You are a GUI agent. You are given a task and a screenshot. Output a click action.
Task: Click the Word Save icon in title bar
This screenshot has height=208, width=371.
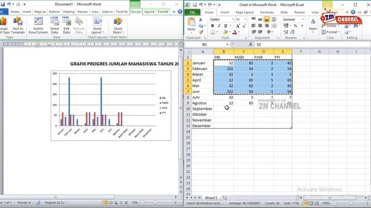(x=2, y=4)
